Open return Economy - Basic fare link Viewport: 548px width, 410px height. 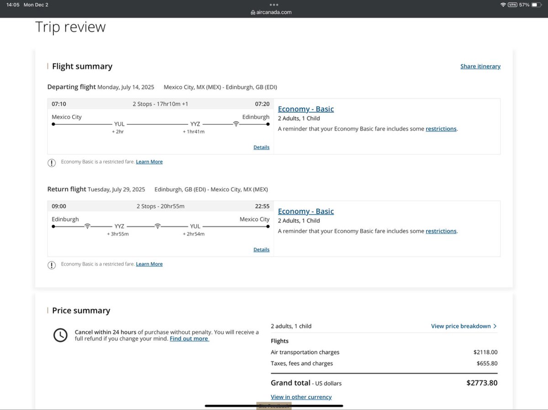(306, 211)
